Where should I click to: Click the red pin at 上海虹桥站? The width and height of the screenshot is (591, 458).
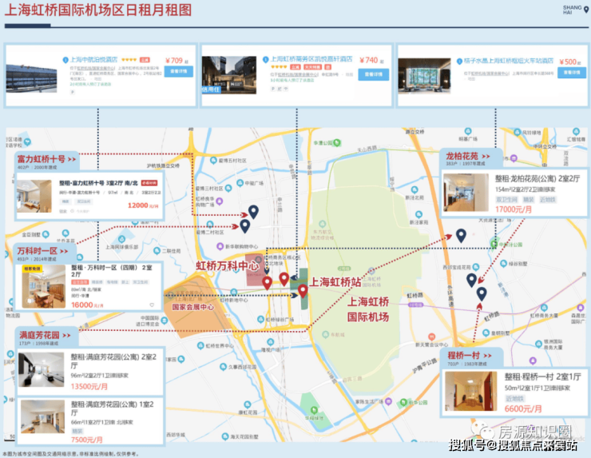(303, 289)
